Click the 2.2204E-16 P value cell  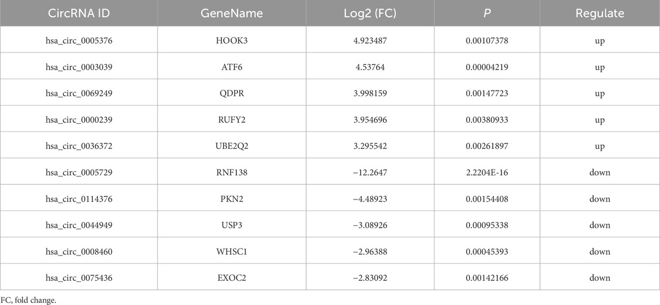pyautogui.click(x=488, y=172)
